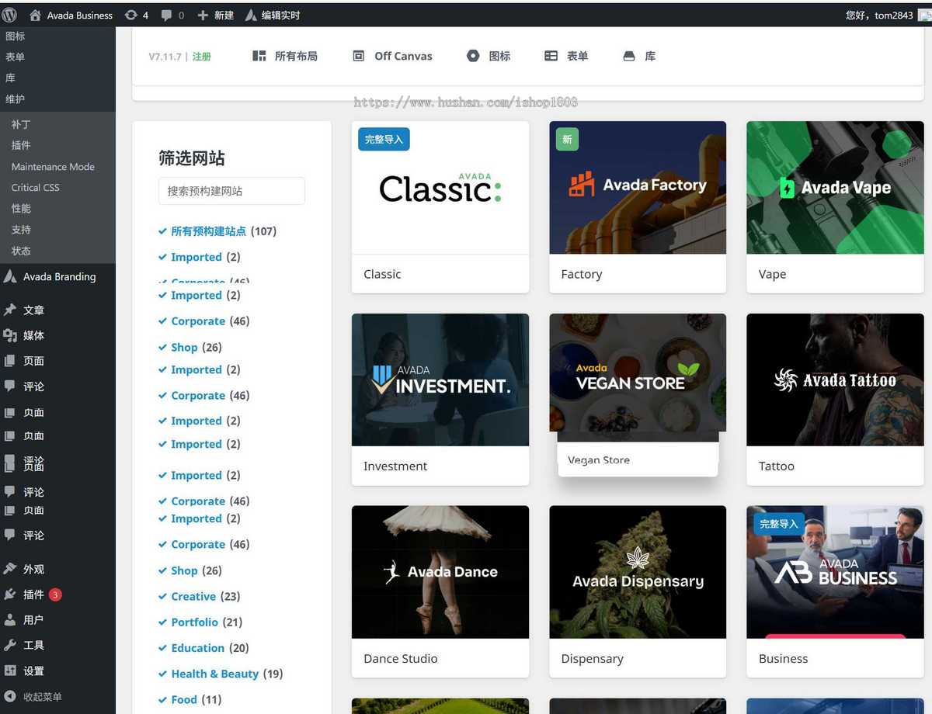Click the WordPress logo in the admin bar
The height and width of the screenshot is (714, 932).
pos(10,15)
